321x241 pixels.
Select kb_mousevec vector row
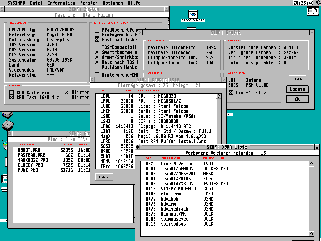pyautogui.click(x=224, y=219)
